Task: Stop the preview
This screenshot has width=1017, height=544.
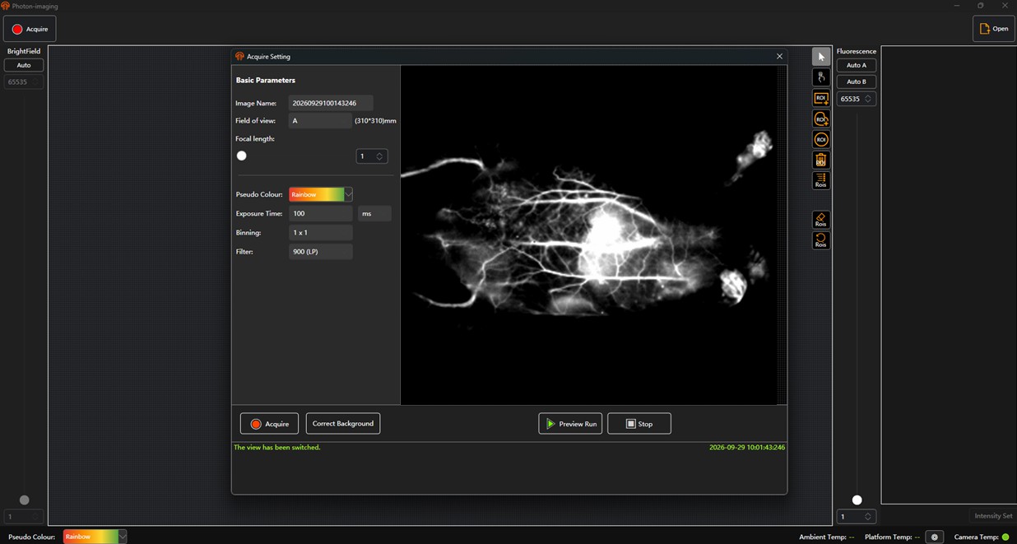Action: 639,424
